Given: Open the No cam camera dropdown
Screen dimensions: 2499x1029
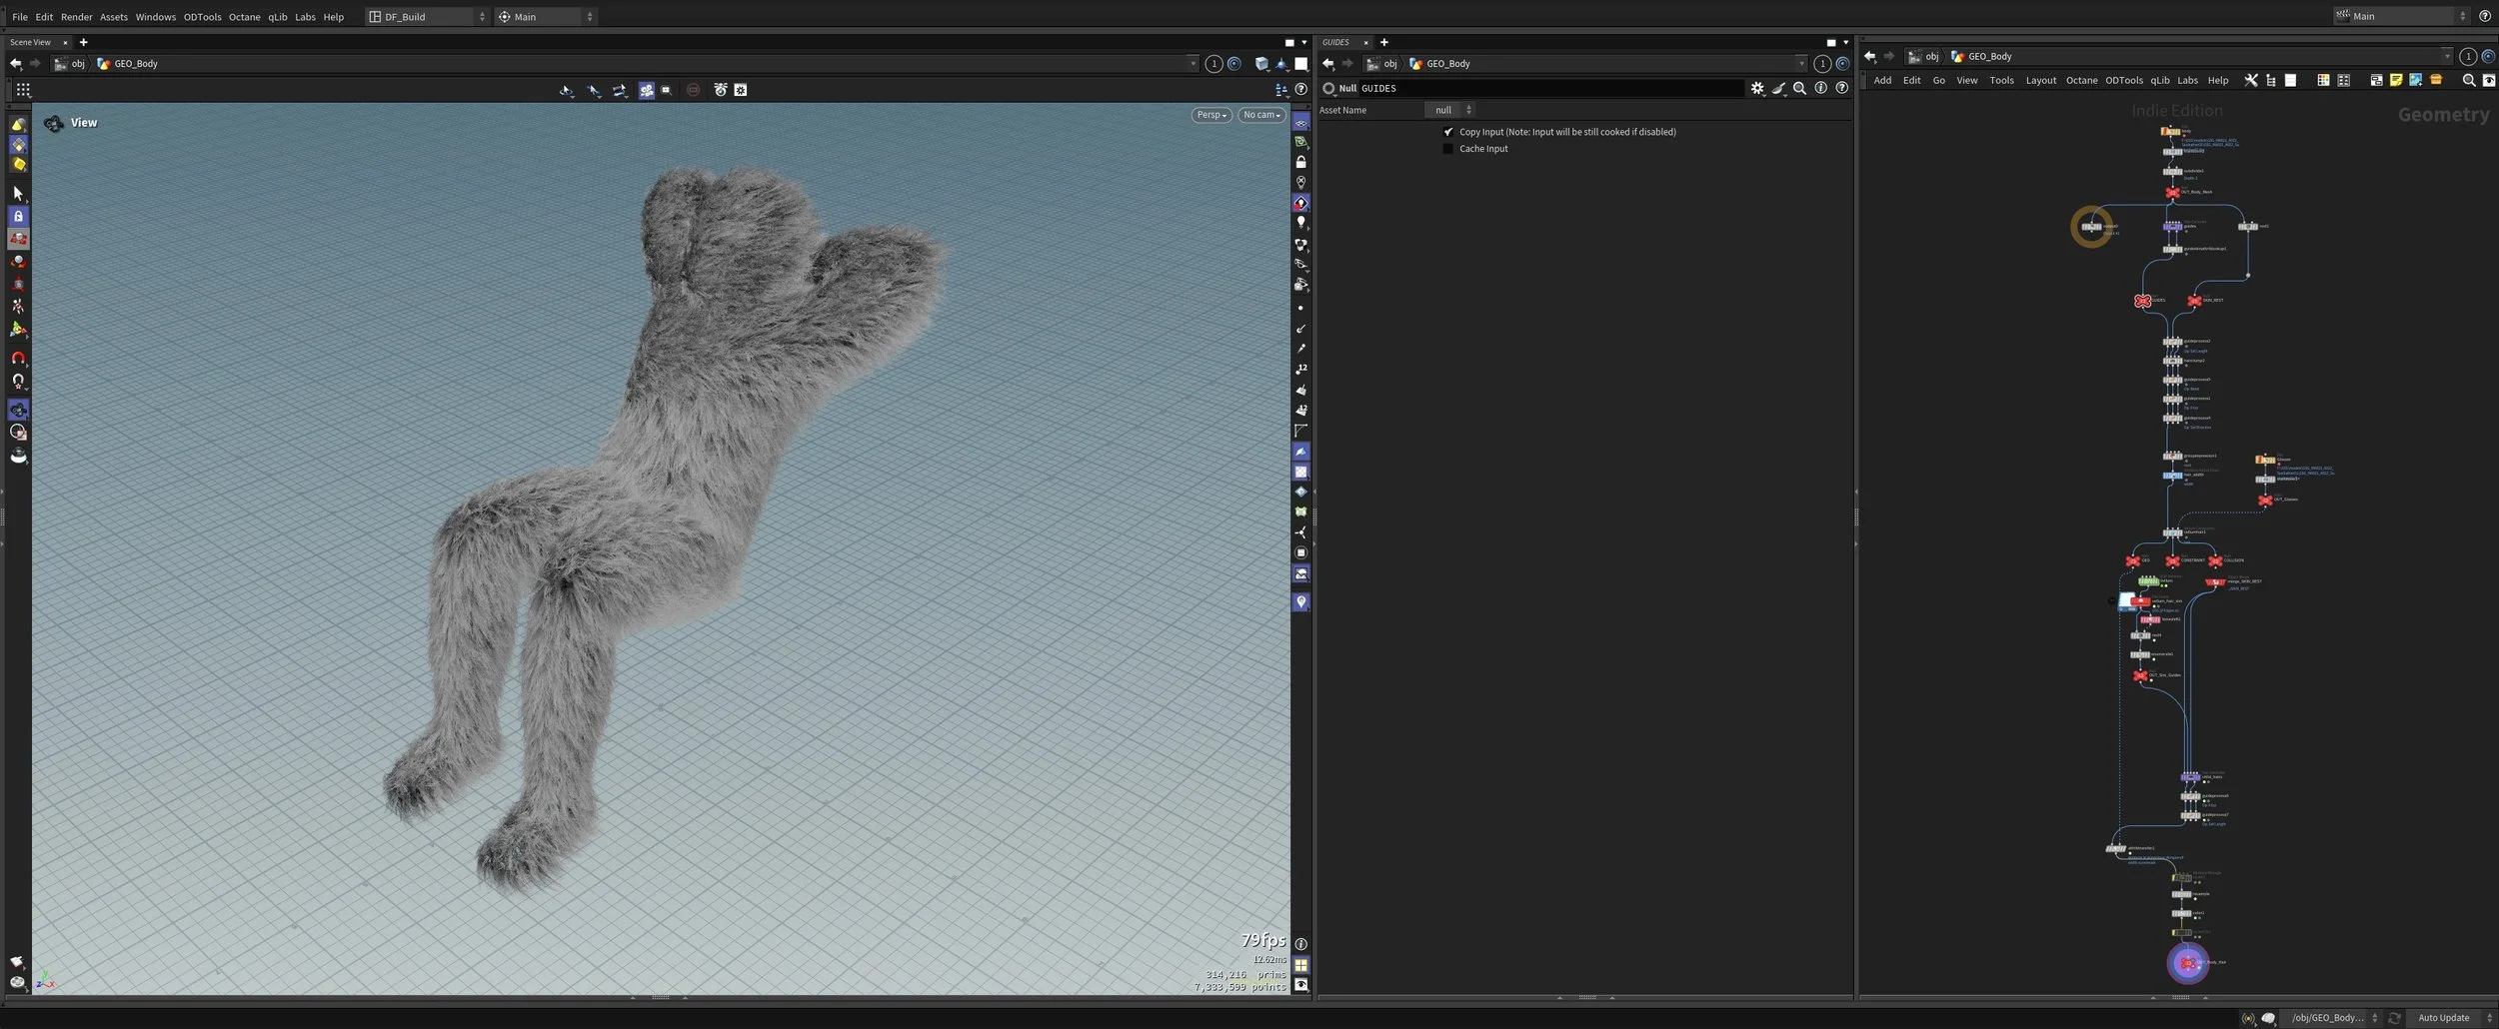Looking at the screenshot, I should 1261,115.
